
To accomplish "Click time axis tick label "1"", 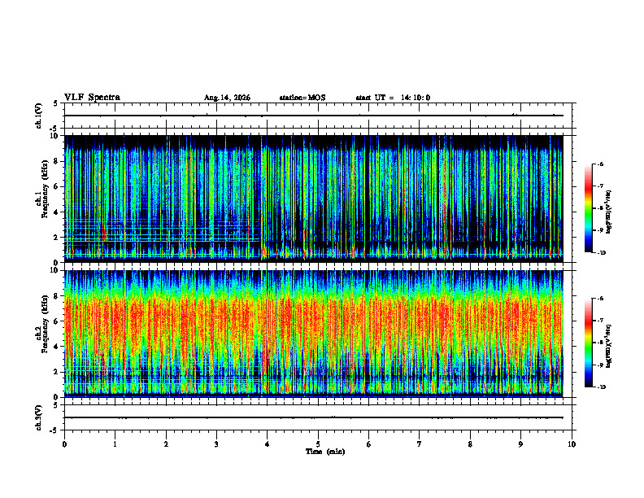I will click(x=115, y=444).
